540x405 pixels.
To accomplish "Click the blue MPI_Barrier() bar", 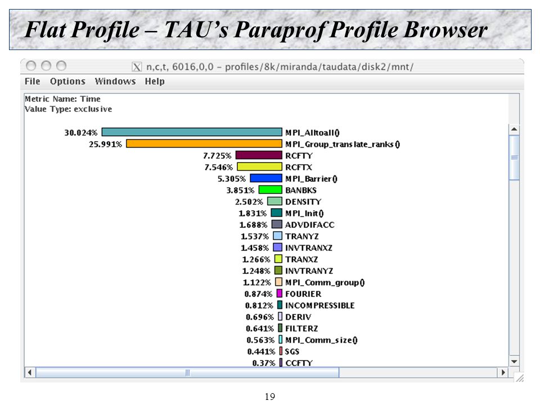I will tap(266, 178).
